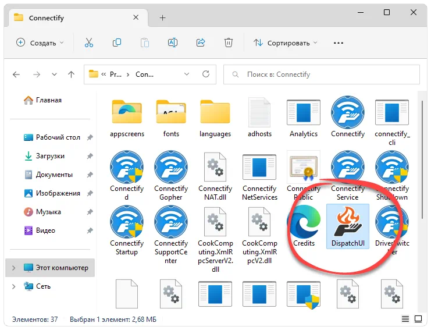The height and width of the screenshot is (330, 431).
Task: Select the fonts folder
Action: tap(171, 118)
